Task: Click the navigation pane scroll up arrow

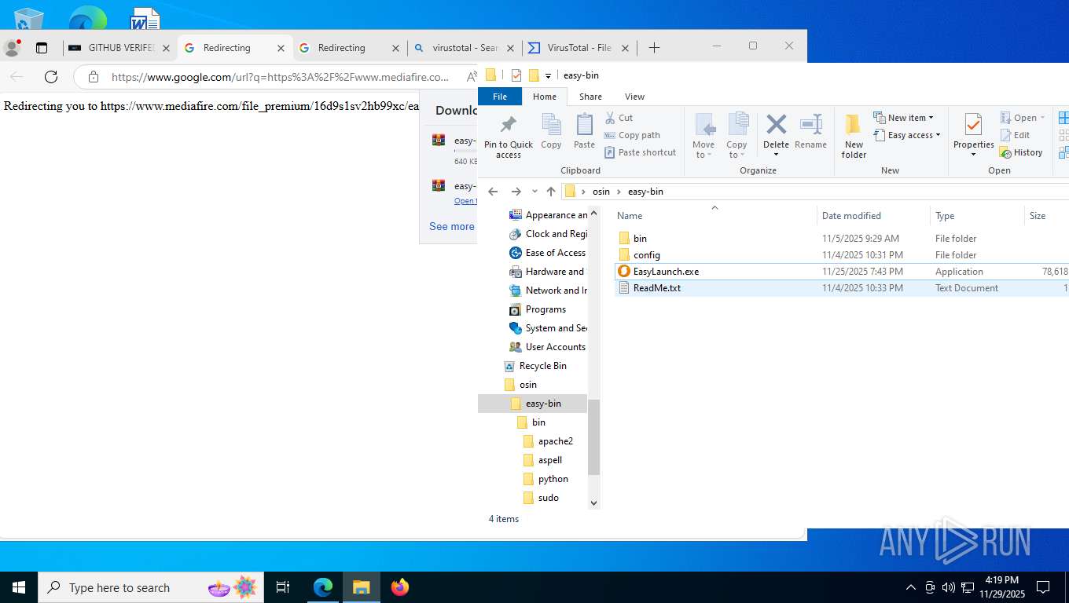Action: coord(593,213)
